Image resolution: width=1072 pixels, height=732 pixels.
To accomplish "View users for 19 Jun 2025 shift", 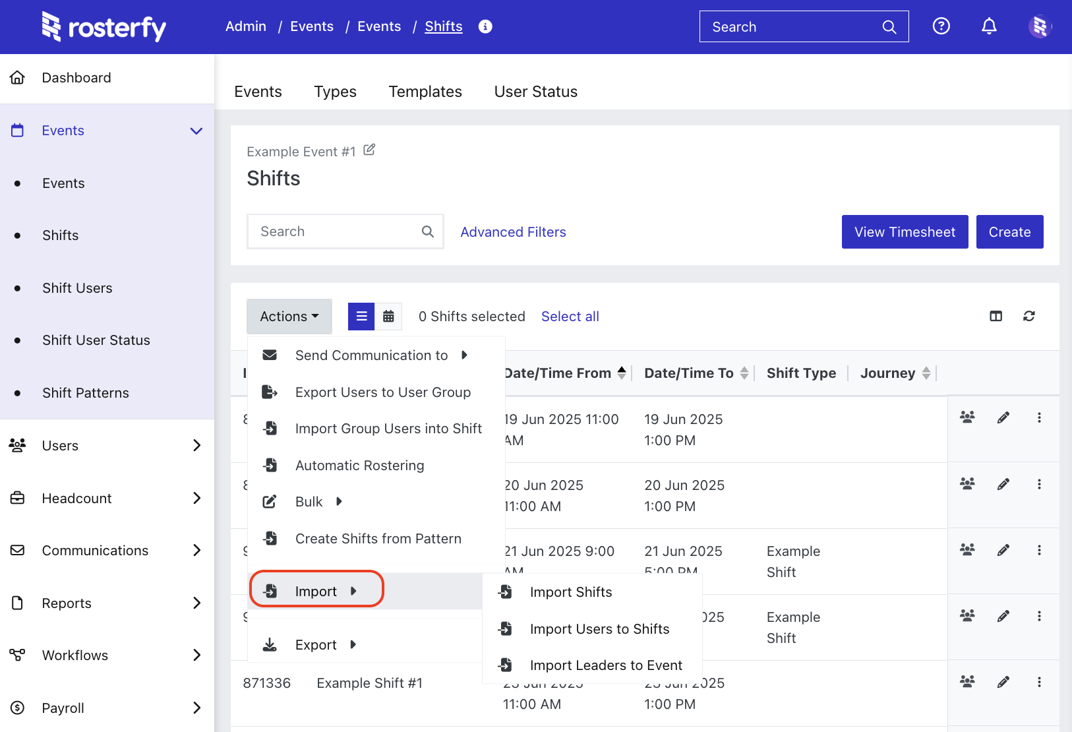I will pyautogui.click(x=967, y=417).
